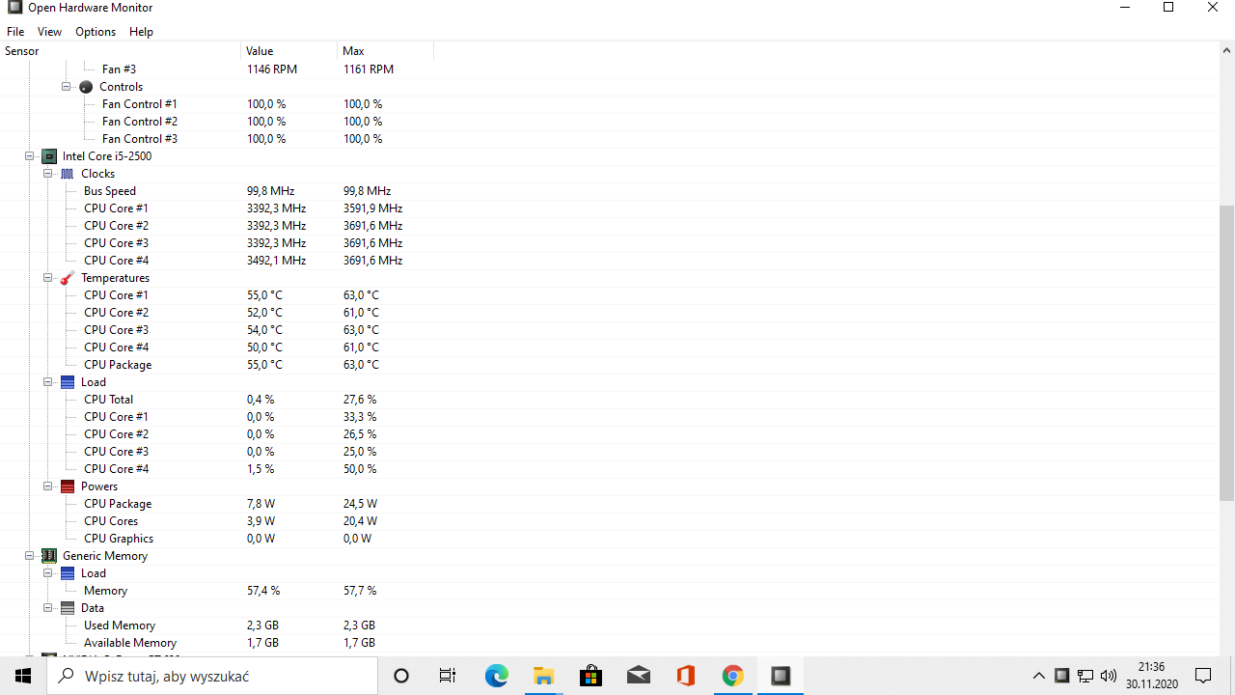
Task: Open File Explorer from the taskbar
Action: 544,676
